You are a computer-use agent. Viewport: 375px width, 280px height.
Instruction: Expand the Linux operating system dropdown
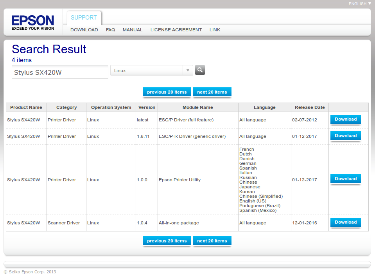[x=151, y=70]
